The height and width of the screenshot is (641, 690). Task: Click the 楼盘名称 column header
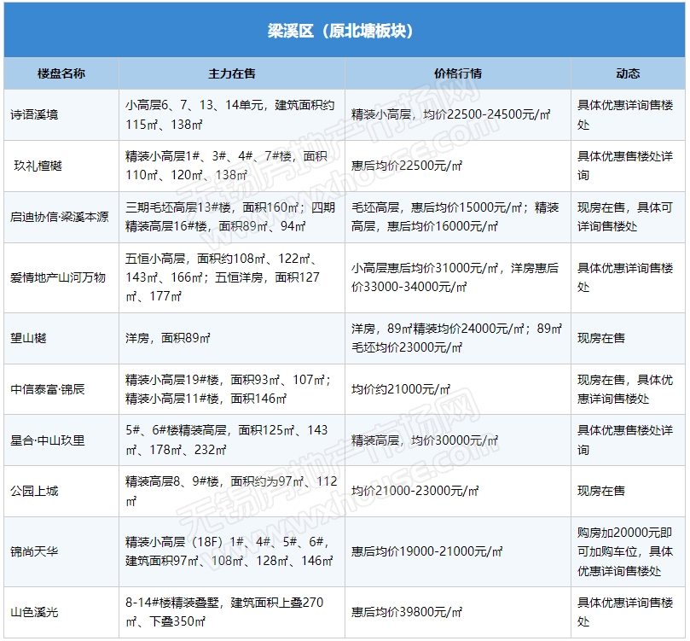coord(61,73)
